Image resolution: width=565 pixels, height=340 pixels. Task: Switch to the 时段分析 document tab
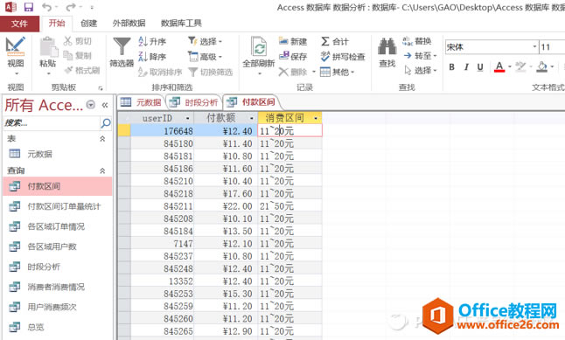[x=194, y=102]
